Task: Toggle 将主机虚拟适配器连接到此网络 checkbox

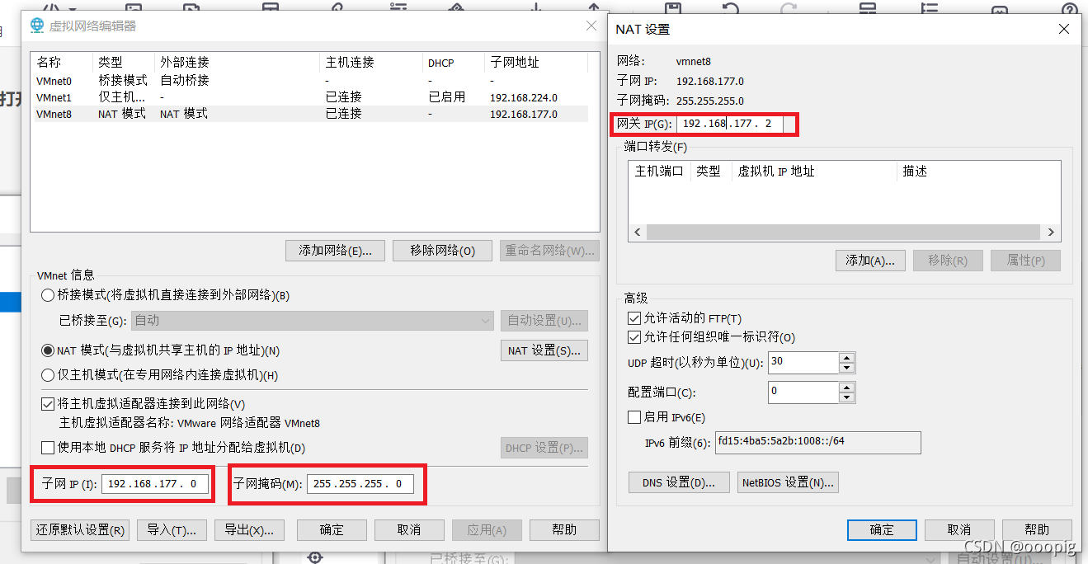Action: [x=48, y=404]
